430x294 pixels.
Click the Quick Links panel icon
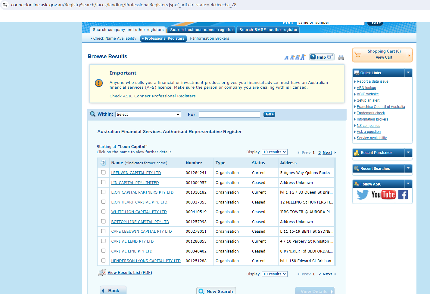pos(357,73)
